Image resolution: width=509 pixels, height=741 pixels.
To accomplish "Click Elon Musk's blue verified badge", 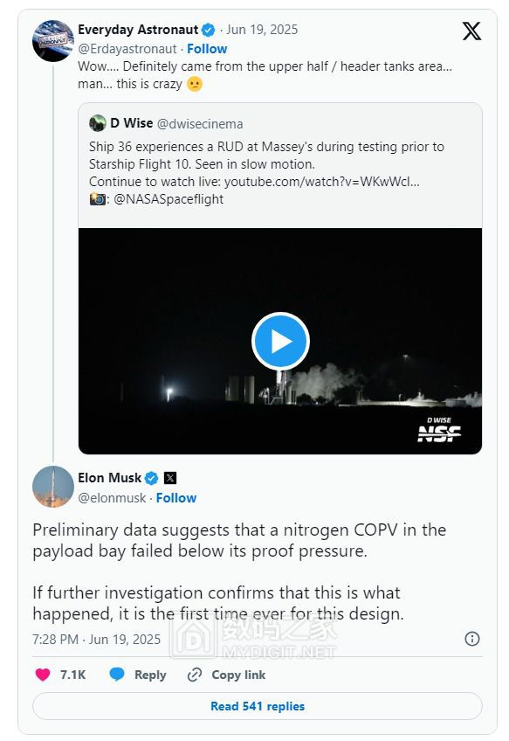I will [151, 478].
